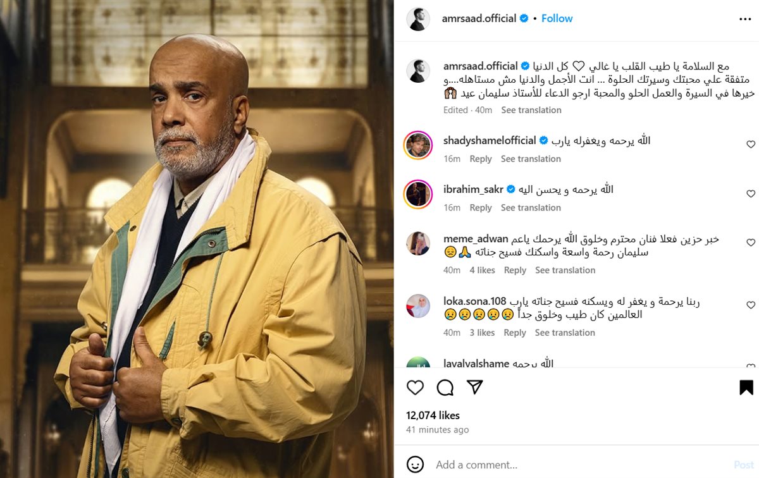759x478 pixels.
Task: Click the Add a comment field
Action: point(576,465)
